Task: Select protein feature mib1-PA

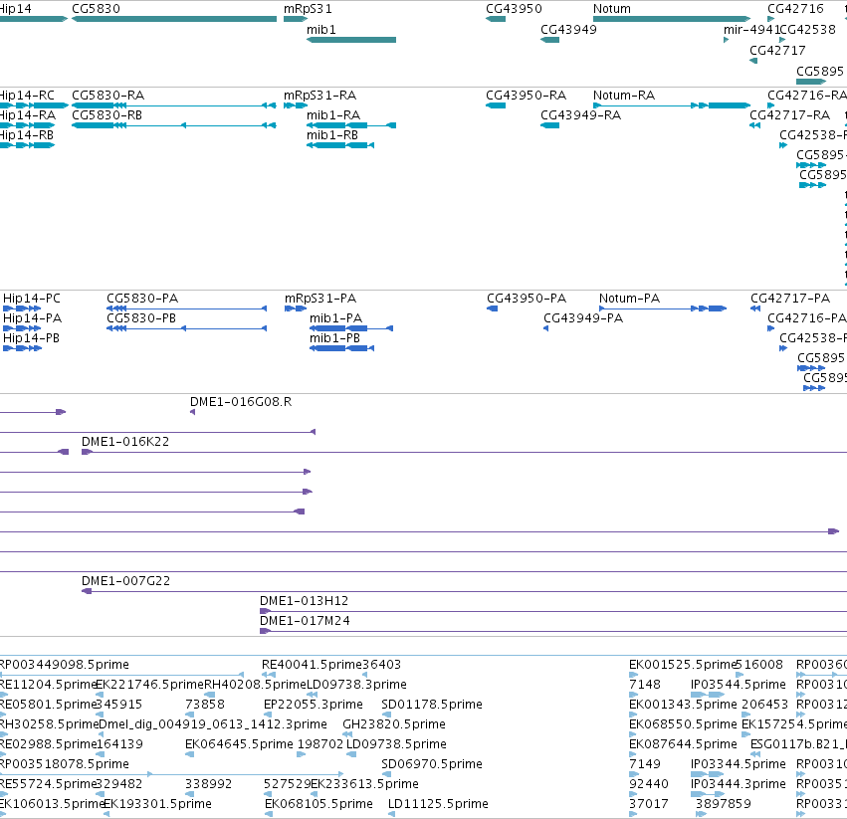Action: pos(351,328)
